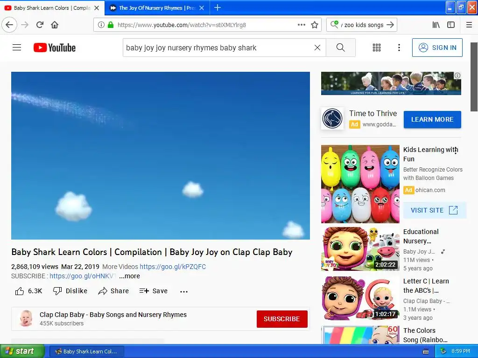Click the zoo kids songs browser search field
The height and width of the screenshot is (358, 478).
pyautogui.click(x=362, y=25)
